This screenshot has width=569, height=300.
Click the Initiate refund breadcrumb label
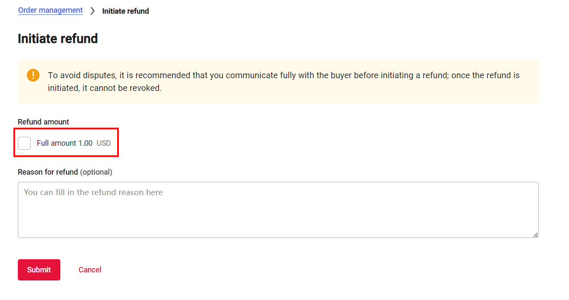point(125,11)
